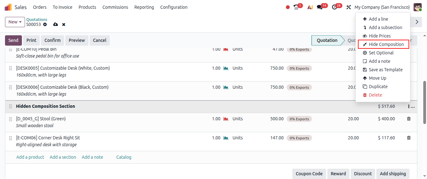Choose red Delete entry in the section menu

[x=383, y=95]
